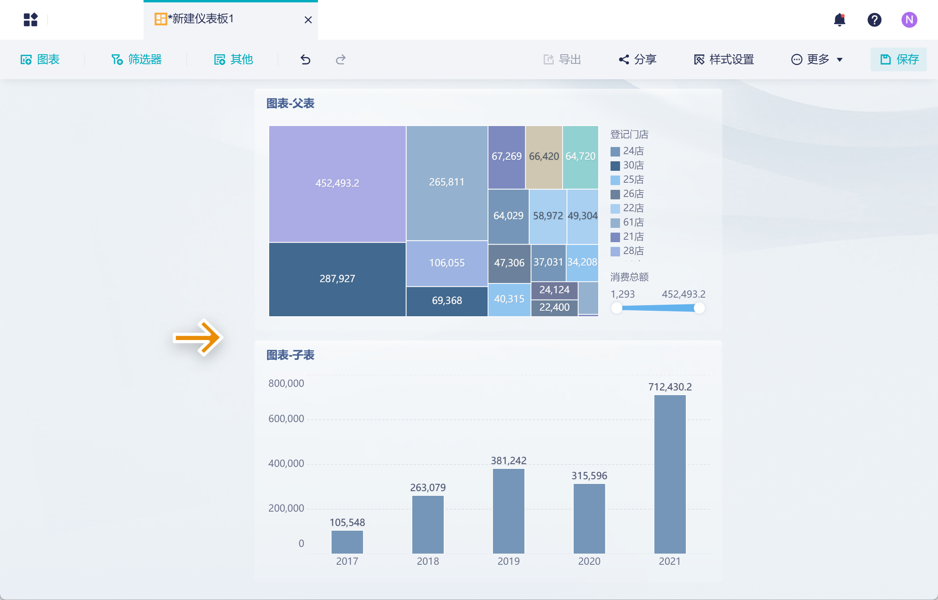Open 样式设置 style settings
Screen dimensions: 938x600
tap(724, 59)
